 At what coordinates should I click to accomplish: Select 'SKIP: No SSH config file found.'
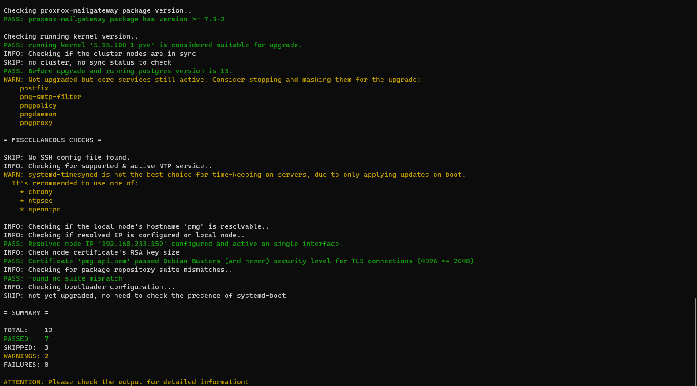point(67,157)
